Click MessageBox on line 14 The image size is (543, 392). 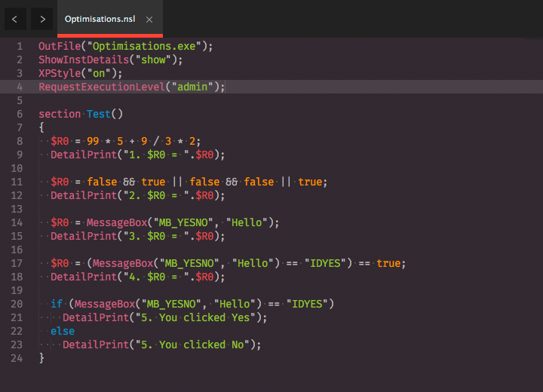[117, 222]
